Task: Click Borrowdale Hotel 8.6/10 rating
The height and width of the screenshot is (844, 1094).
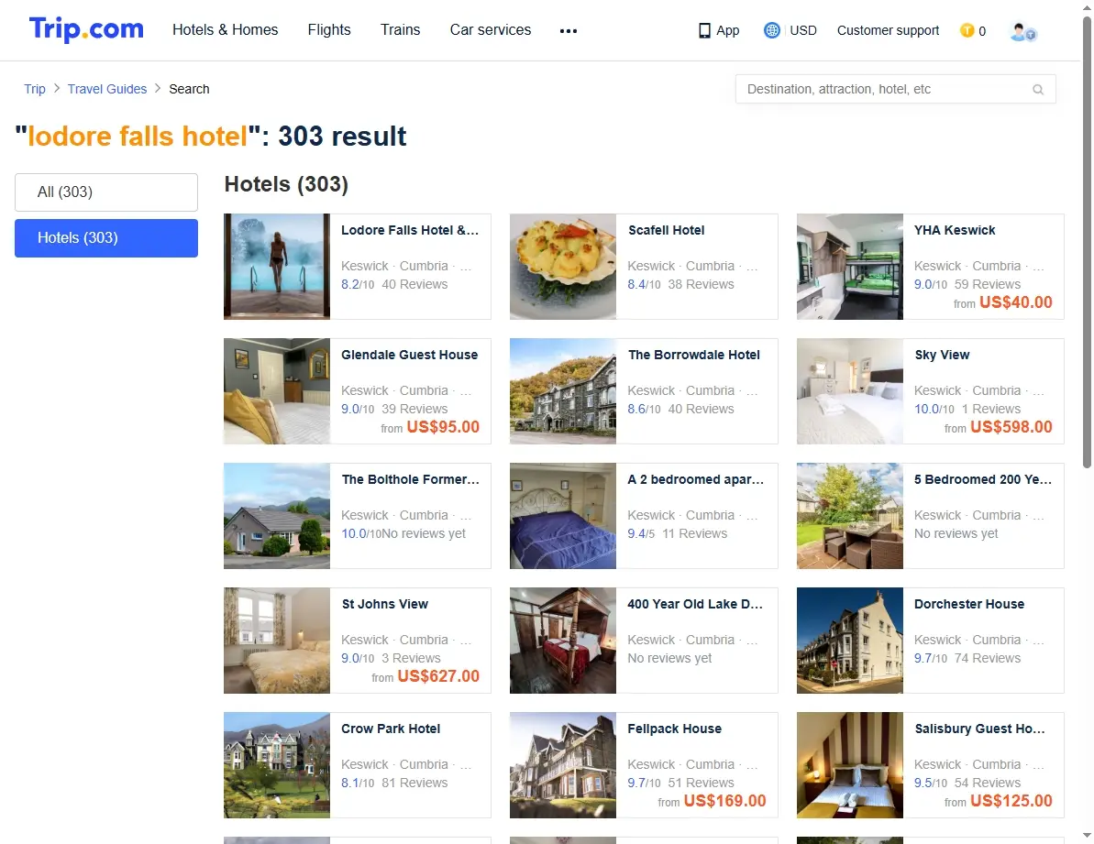Action: [644, 409]
